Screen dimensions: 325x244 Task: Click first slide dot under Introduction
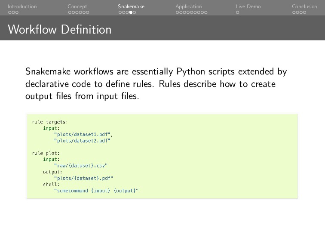(9, 12)
